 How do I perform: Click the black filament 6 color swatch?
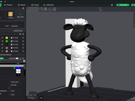point(7,44)
